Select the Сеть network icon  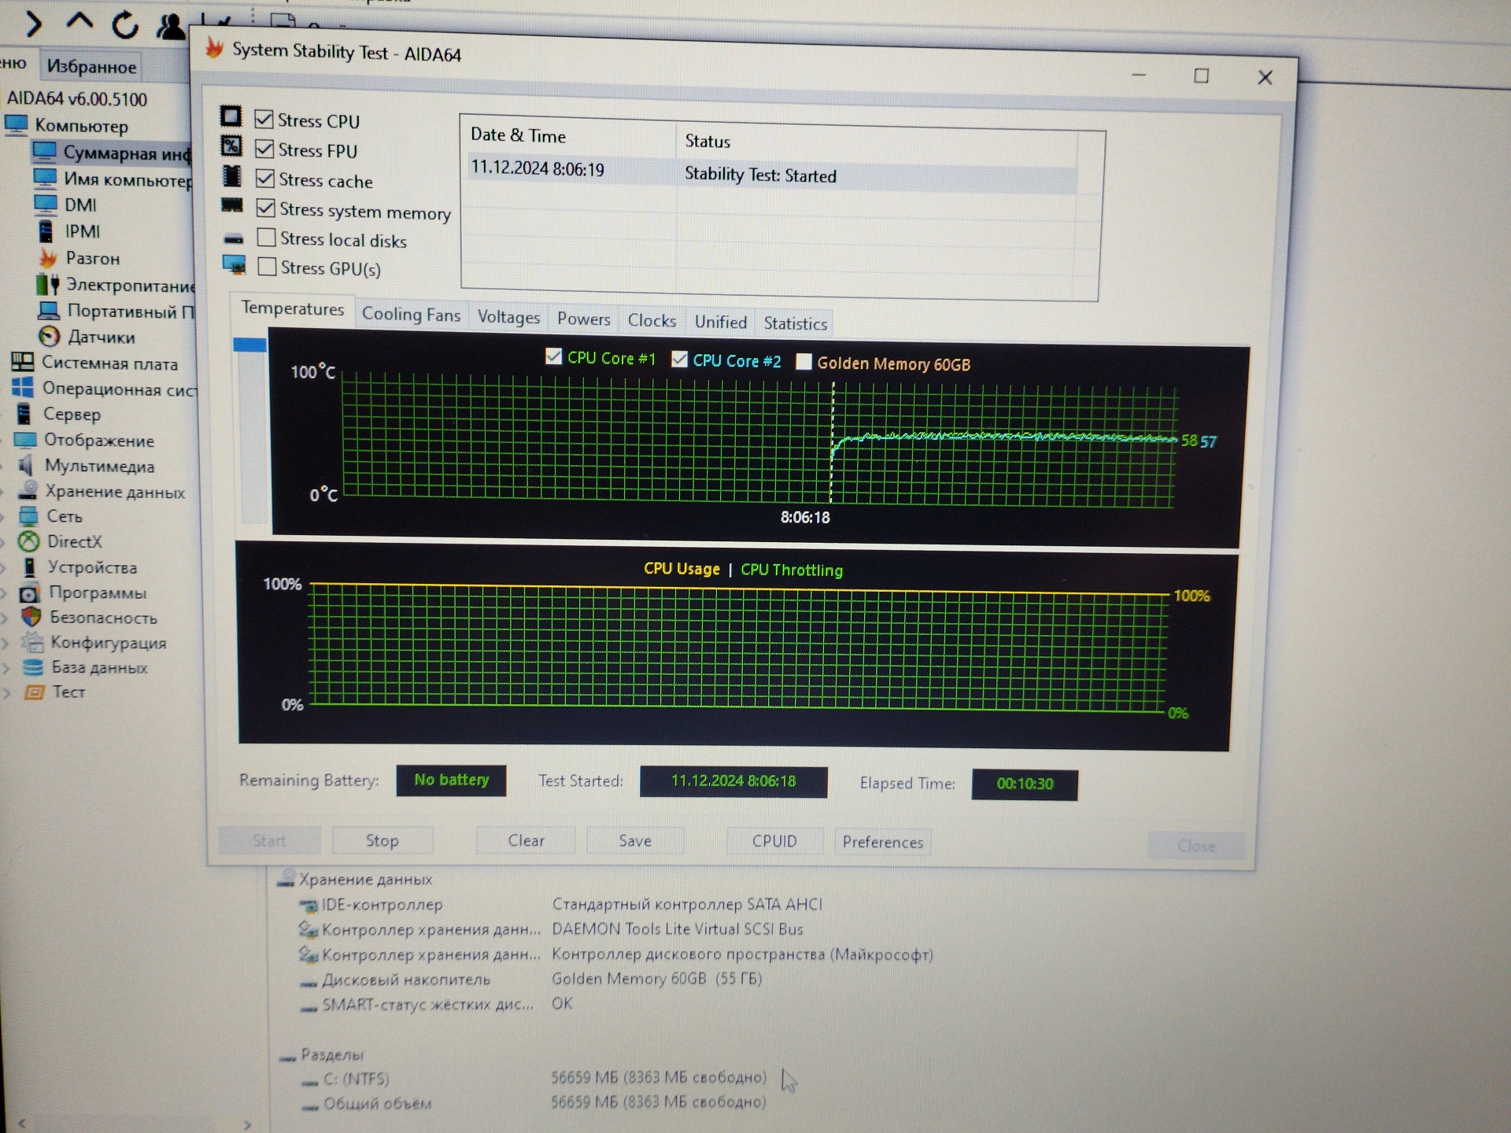[28, 515]
